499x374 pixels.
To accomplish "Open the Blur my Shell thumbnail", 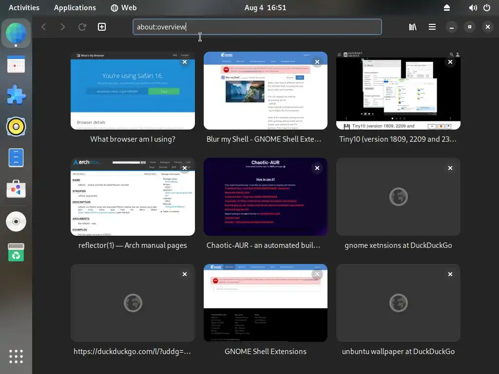I will coord(266,91).
